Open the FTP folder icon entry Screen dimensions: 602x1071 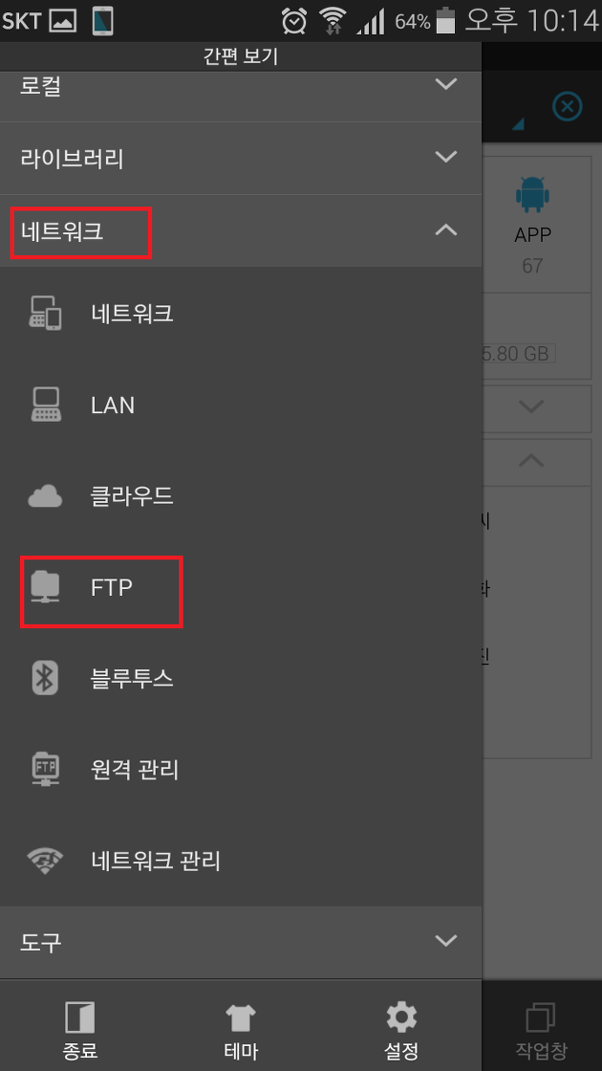45,587
